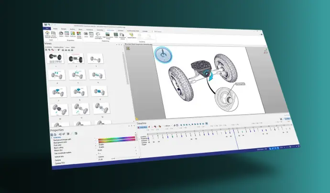Click the Background color gradient swatch

click(x=117, y=138)
